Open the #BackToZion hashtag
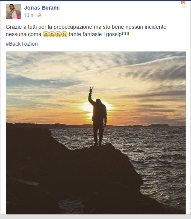191x219 pixels. click(x=22, y=44)
